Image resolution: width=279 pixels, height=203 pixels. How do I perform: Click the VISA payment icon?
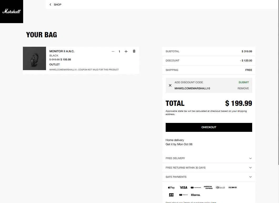pyautogui.click(x=184, y=188)
